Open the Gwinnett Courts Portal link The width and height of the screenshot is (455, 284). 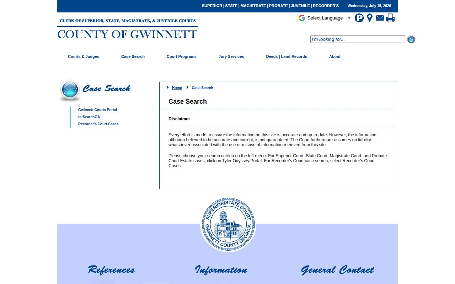(x=97, y=110)
